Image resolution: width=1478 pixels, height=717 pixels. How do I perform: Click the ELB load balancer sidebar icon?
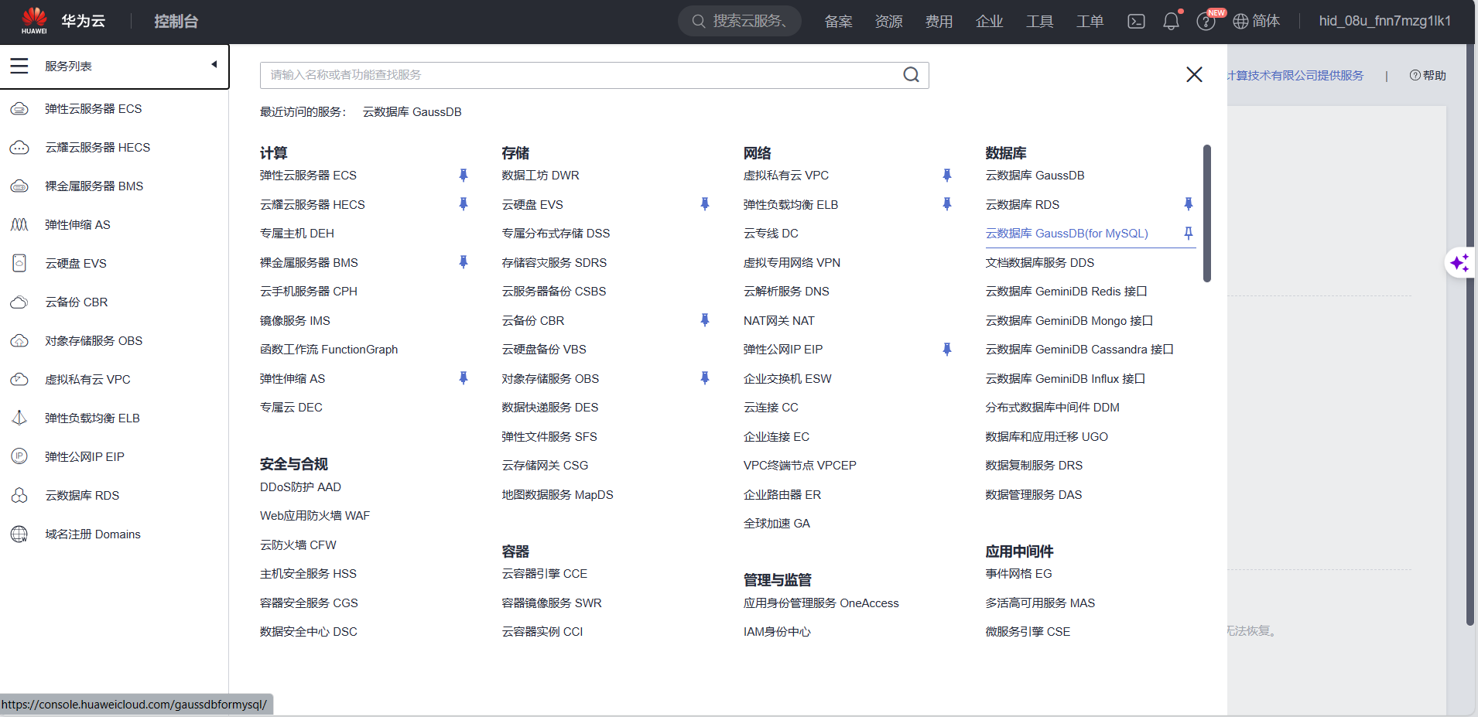pyautogui.click(x=19, y=418)
